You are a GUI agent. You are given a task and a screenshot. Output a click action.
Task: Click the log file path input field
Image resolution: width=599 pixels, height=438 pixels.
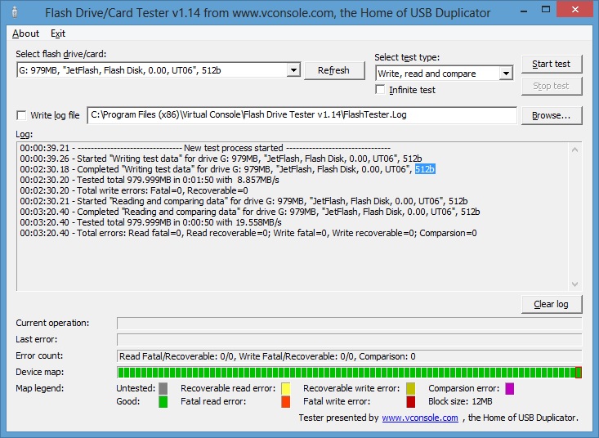click(x=302, y=115)
